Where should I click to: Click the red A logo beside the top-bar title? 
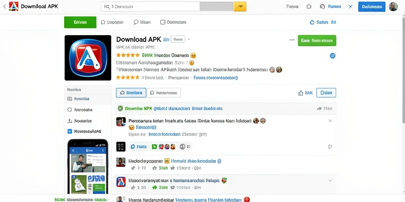14,6
